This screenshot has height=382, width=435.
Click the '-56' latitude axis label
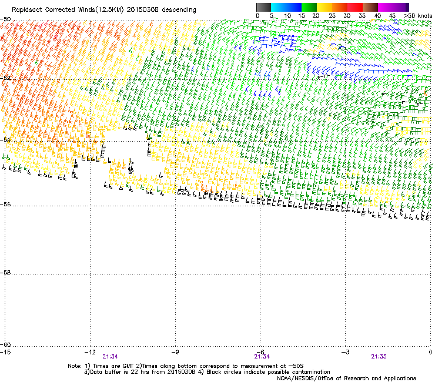point(5,205)
